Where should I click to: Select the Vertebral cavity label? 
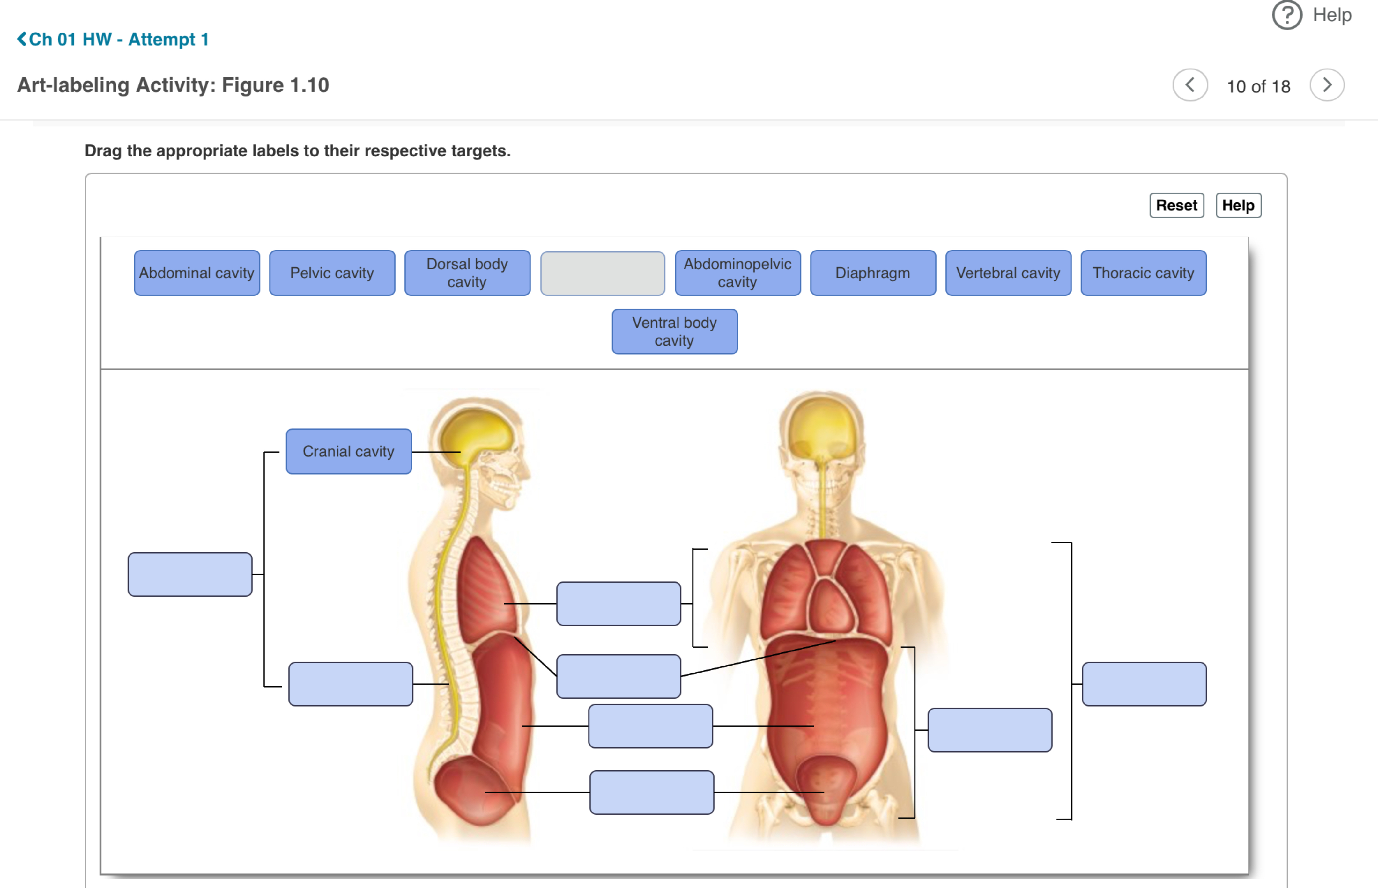tap(1008, 273)
